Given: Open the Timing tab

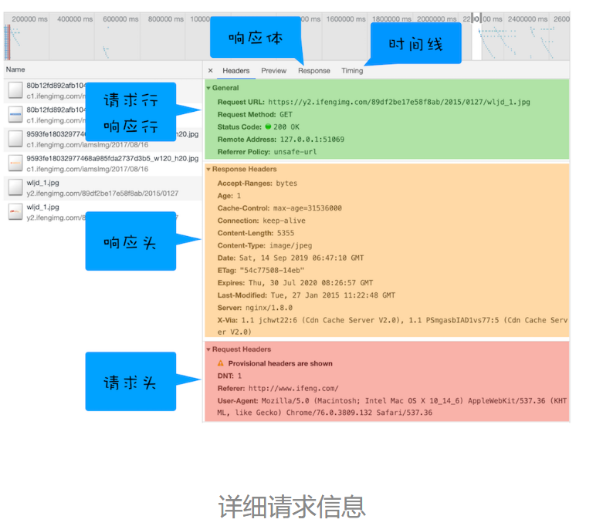Looking at the screenshot, I should click(352, 71).
